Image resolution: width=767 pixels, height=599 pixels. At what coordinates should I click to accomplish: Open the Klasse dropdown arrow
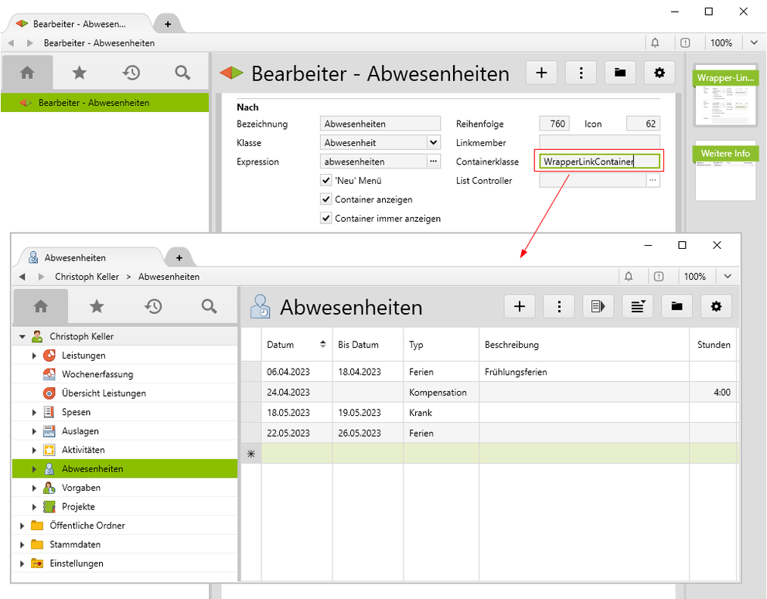click(433, 143)
